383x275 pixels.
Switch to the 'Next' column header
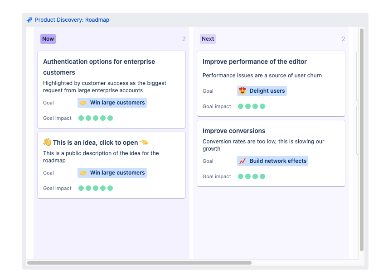[208, 39]
